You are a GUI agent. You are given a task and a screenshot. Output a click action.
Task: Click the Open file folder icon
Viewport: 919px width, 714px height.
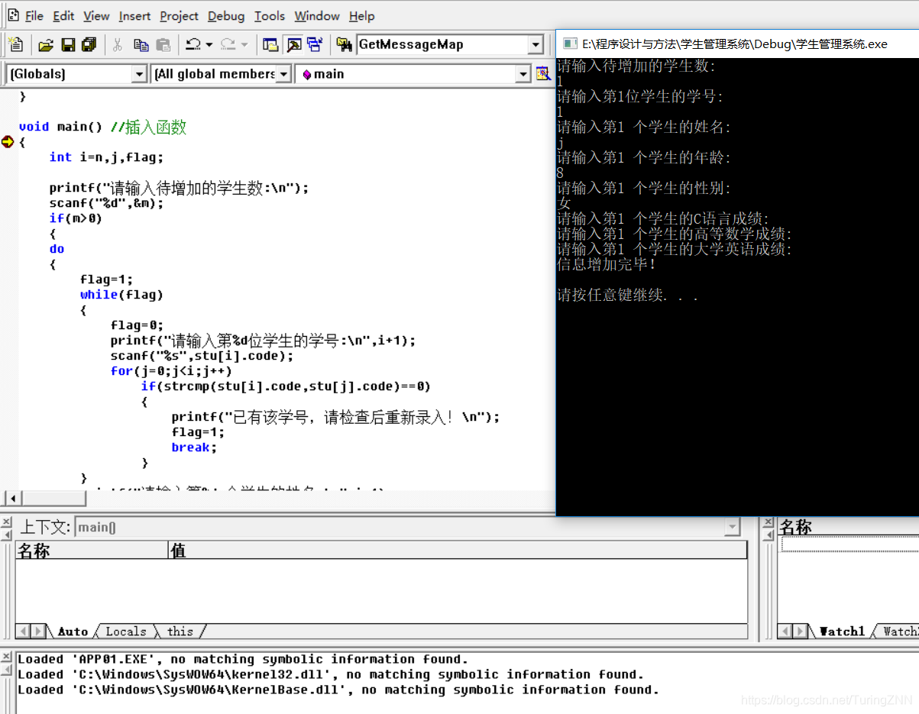point(46,44)
